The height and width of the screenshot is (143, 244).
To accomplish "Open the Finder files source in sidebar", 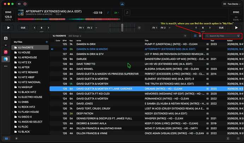I will point(6,59).
